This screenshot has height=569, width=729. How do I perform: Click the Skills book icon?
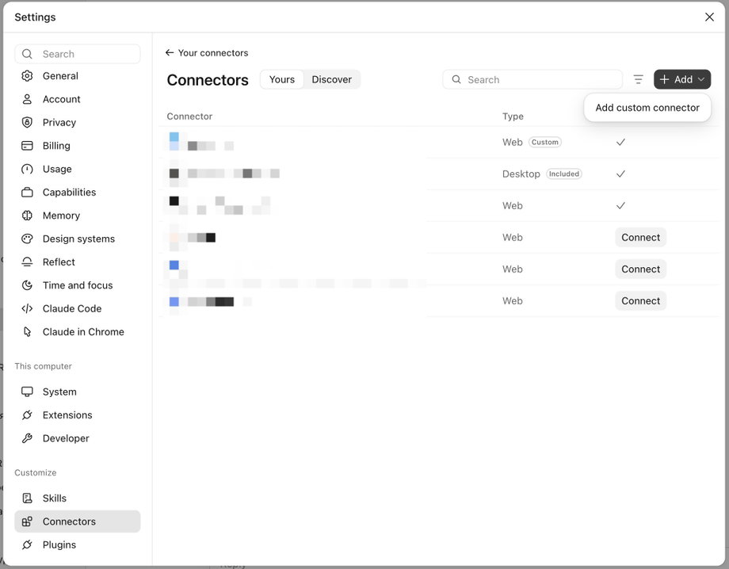27,498
